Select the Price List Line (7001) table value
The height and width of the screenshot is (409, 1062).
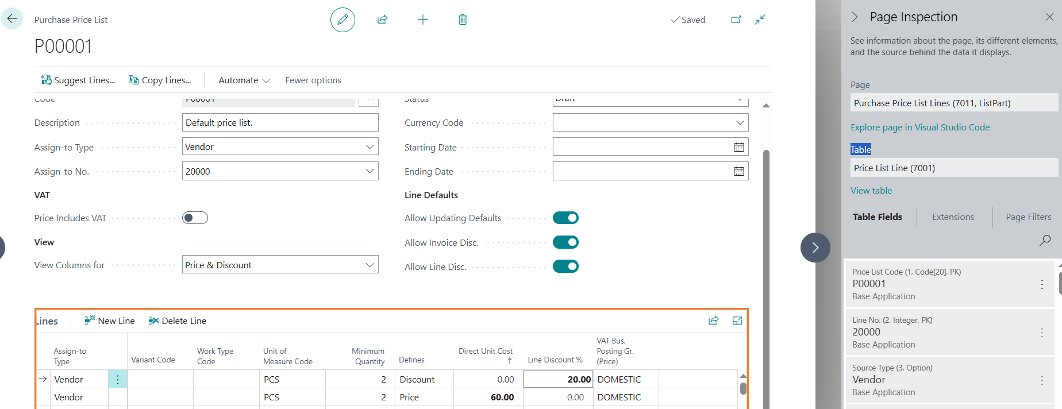pyautogui.click(x=954, y=168)
